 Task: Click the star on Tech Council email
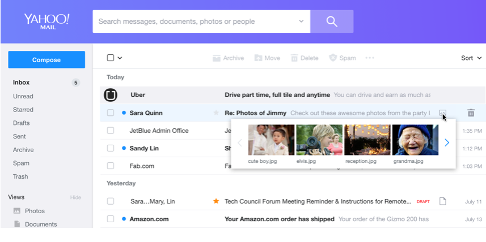click(x=215, y=201)
